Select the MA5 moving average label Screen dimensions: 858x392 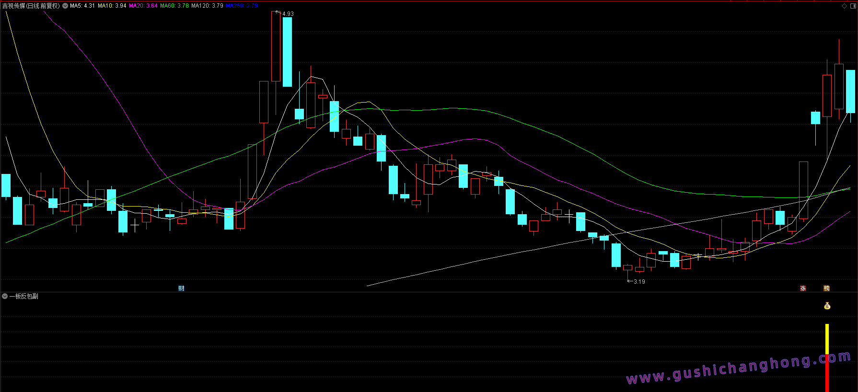point(82,6)
